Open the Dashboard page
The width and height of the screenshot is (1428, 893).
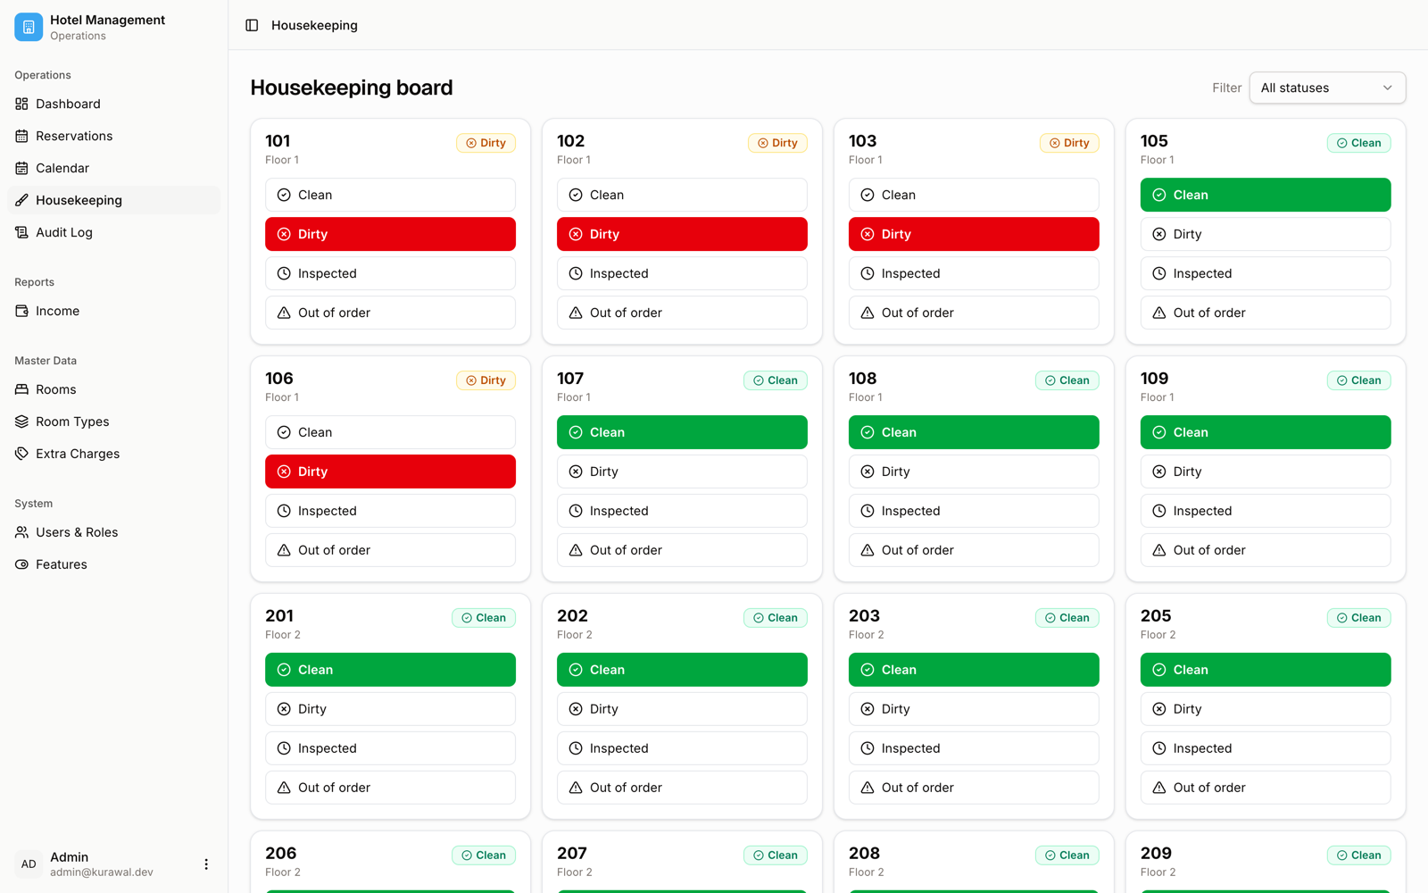tap(113, 104)
